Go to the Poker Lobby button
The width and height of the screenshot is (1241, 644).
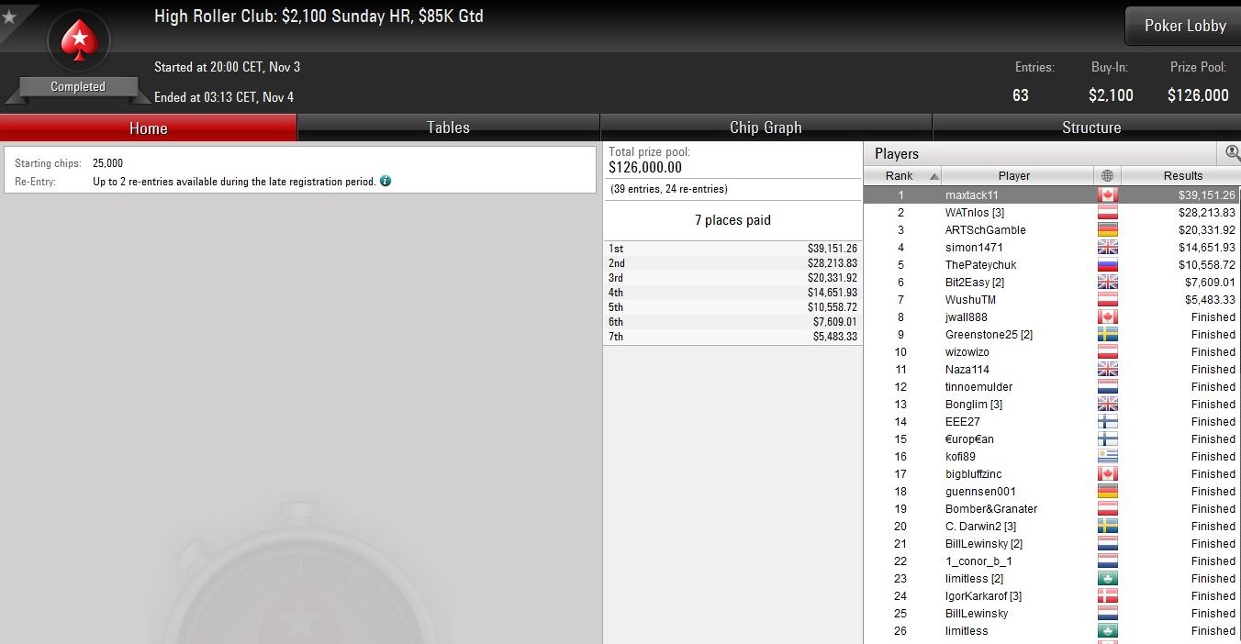tap(1184, 26)
